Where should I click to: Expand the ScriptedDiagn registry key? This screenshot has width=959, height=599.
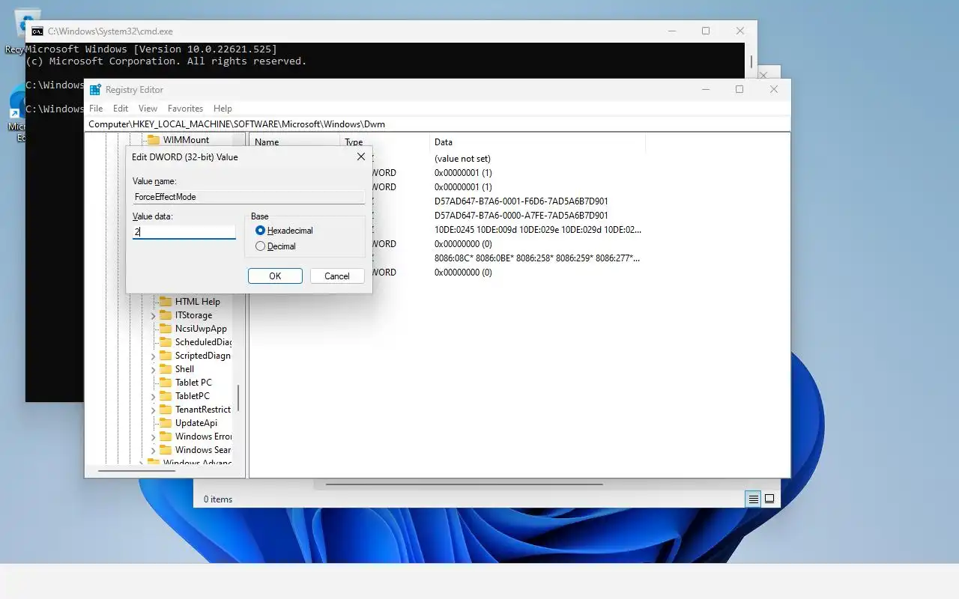(x=153, y=356)
